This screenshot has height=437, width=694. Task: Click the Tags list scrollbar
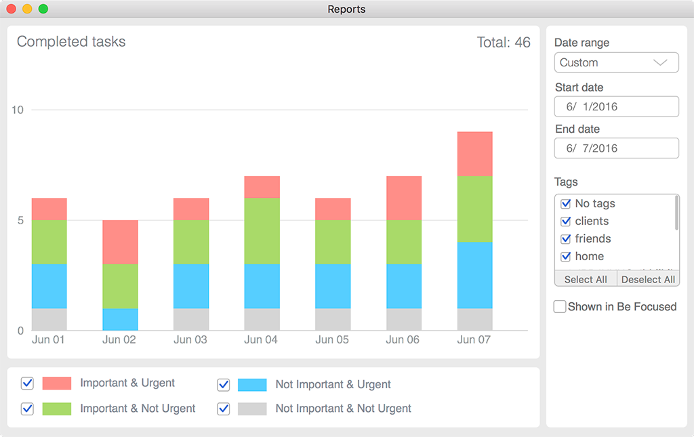[676, 213]
